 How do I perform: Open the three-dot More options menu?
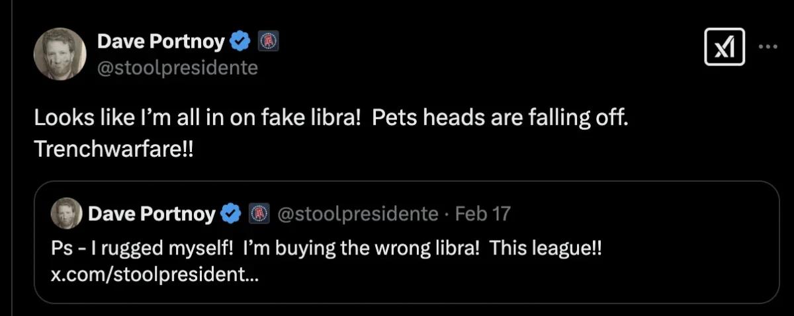coord(769,47)
